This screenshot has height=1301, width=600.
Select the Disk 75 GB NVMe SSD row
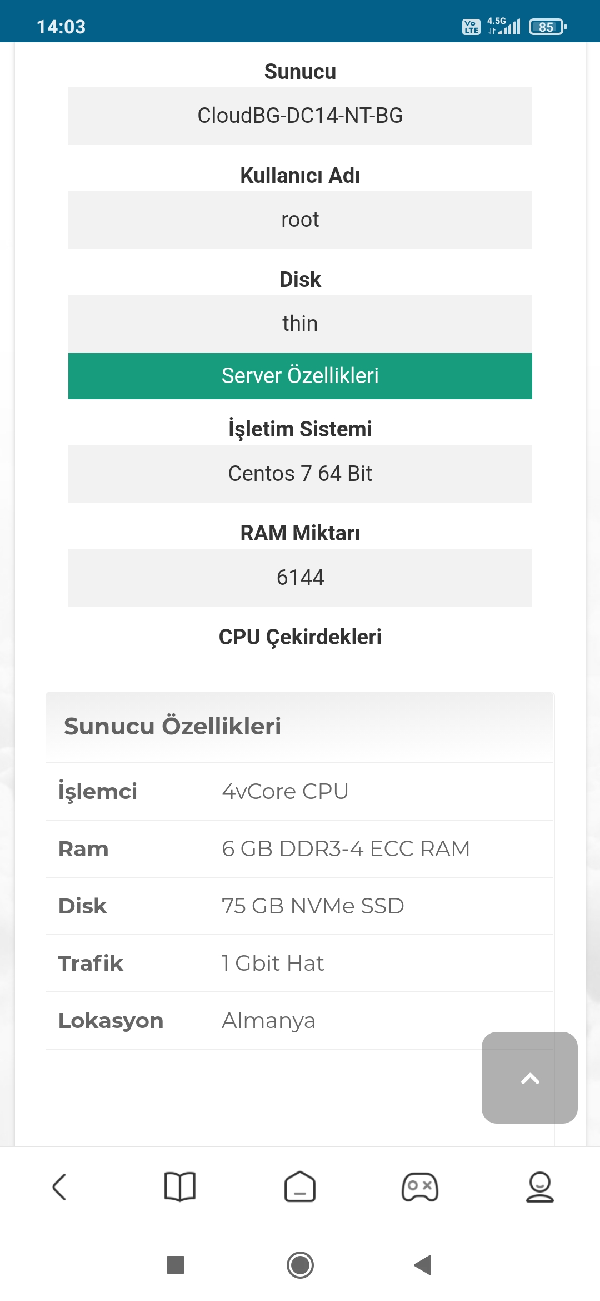300,906
